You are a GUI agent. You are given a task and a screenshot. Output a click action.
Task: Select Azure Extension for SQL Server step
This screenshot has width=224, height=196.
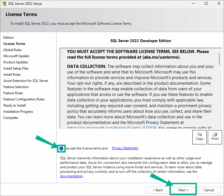[26, 81]
